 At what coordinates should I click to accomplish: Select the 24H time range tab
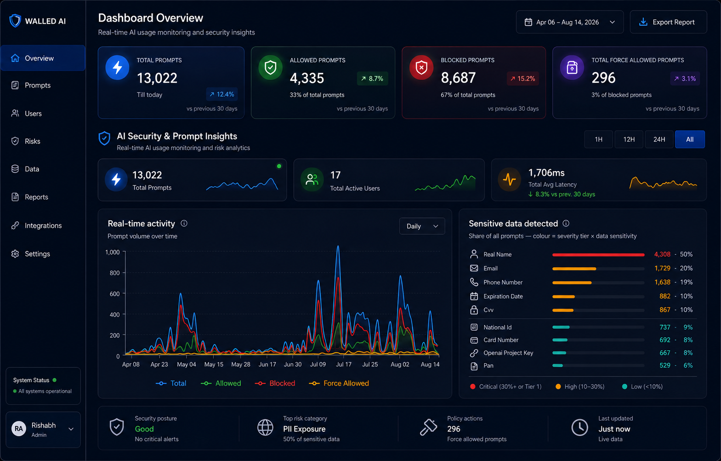(659, 139)
